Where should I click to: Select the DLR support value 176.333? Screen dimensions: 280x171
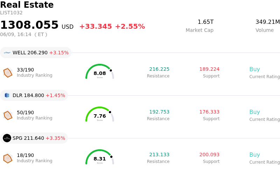[209, 112]
